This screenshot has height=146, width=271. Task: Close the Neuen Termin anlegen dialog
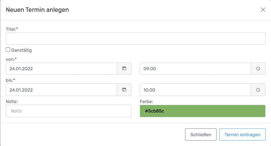tap(263, 9)
